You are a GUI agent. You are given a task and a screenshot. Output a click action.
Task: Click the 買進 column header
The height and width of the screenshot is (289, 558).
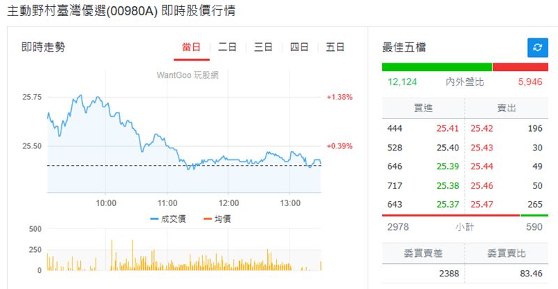423,108
